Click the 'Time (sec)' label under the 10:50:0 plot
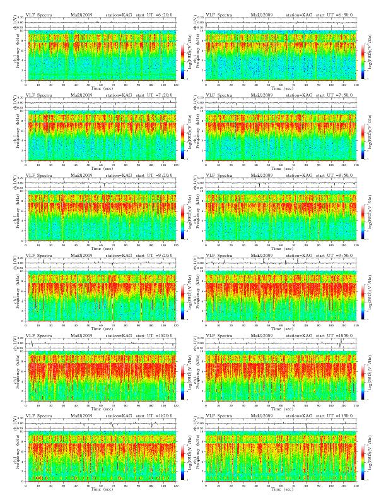 click(x=282, y=409)
